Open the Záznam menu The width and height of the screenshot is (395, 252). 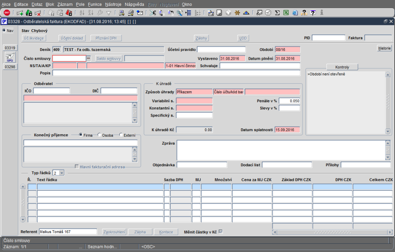(65, 4)
